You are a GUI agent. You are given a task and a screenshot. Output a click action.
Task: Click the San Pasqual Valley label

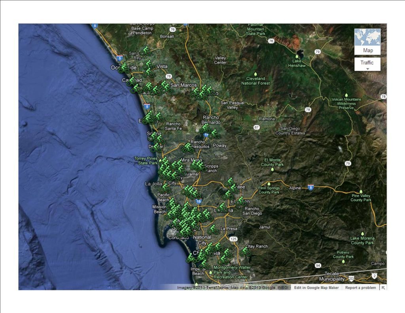pos(232,105)
